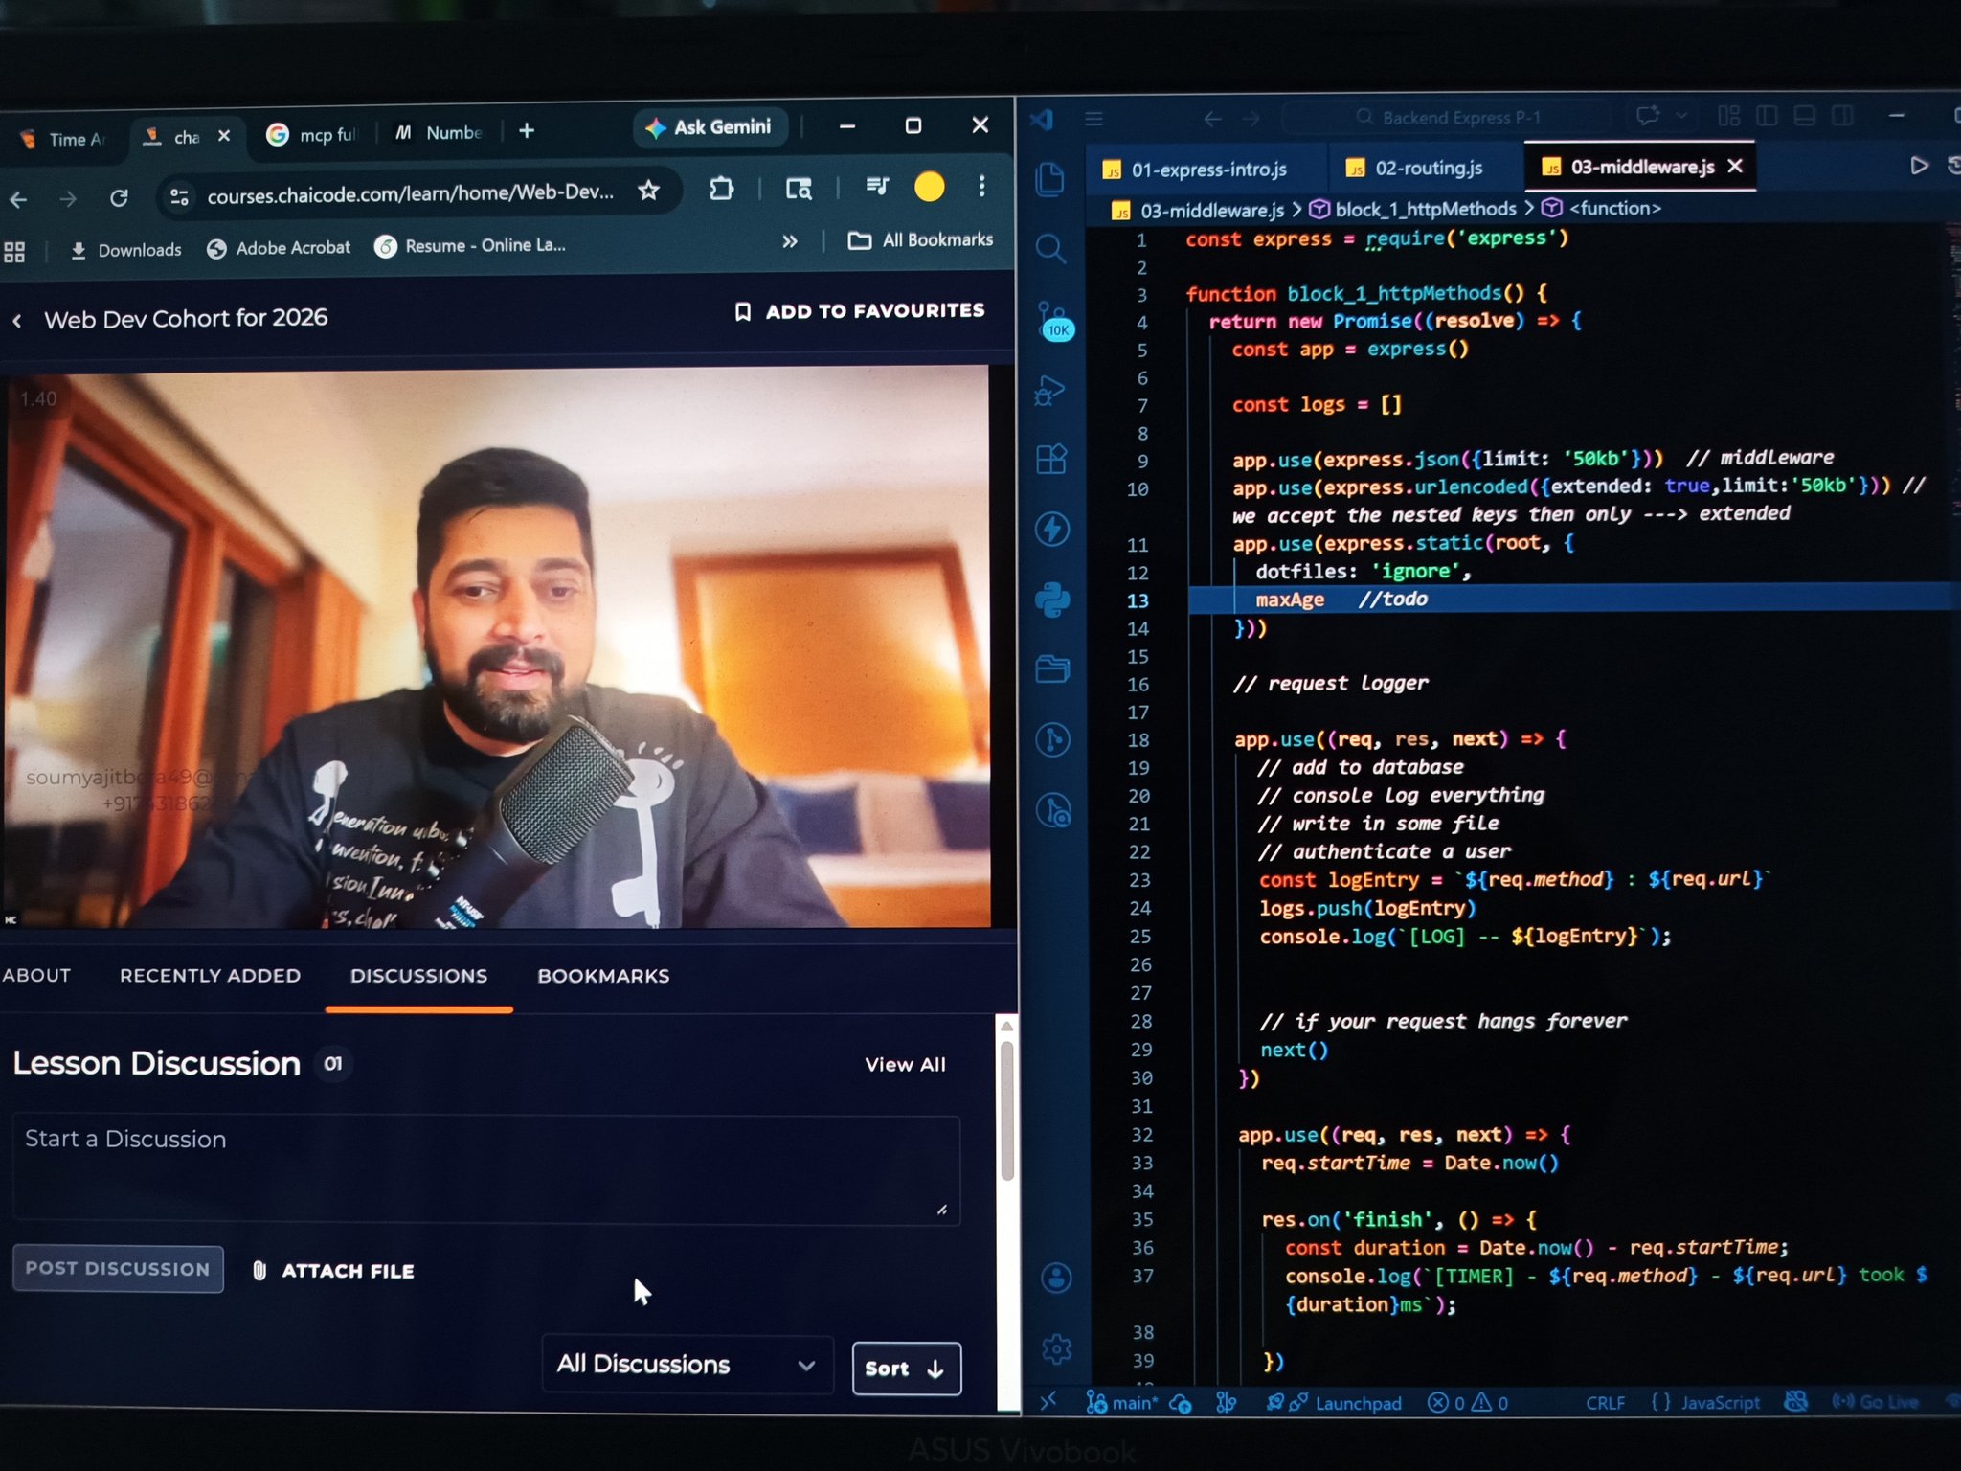Viewport: 1961px width, 1471px height.
Task: Toggle the bottom panel layout icon
Action: (1804, 117)
